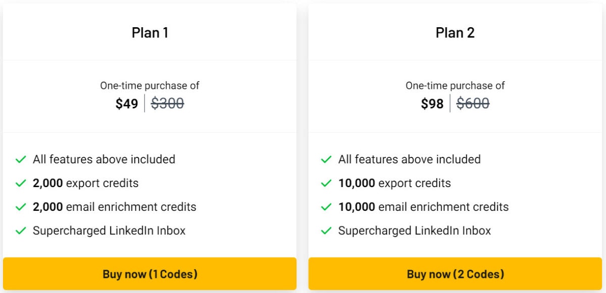This screenshot has height=293, width=606.
Task: Click the crossed-out $600 price
Action: [x=473, y=104]
